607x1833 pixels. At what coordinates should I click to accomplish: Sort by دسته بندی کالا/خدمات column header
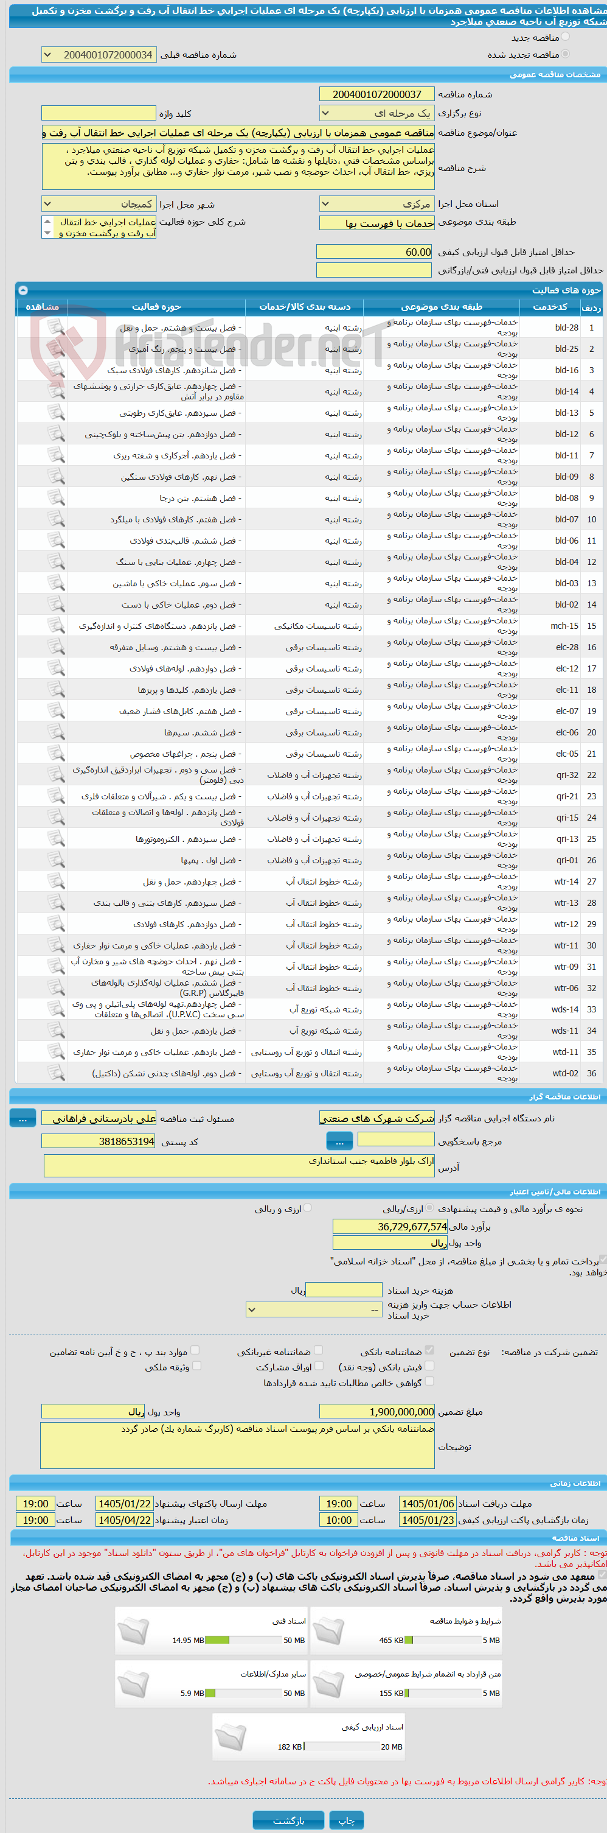pos(305,307)
